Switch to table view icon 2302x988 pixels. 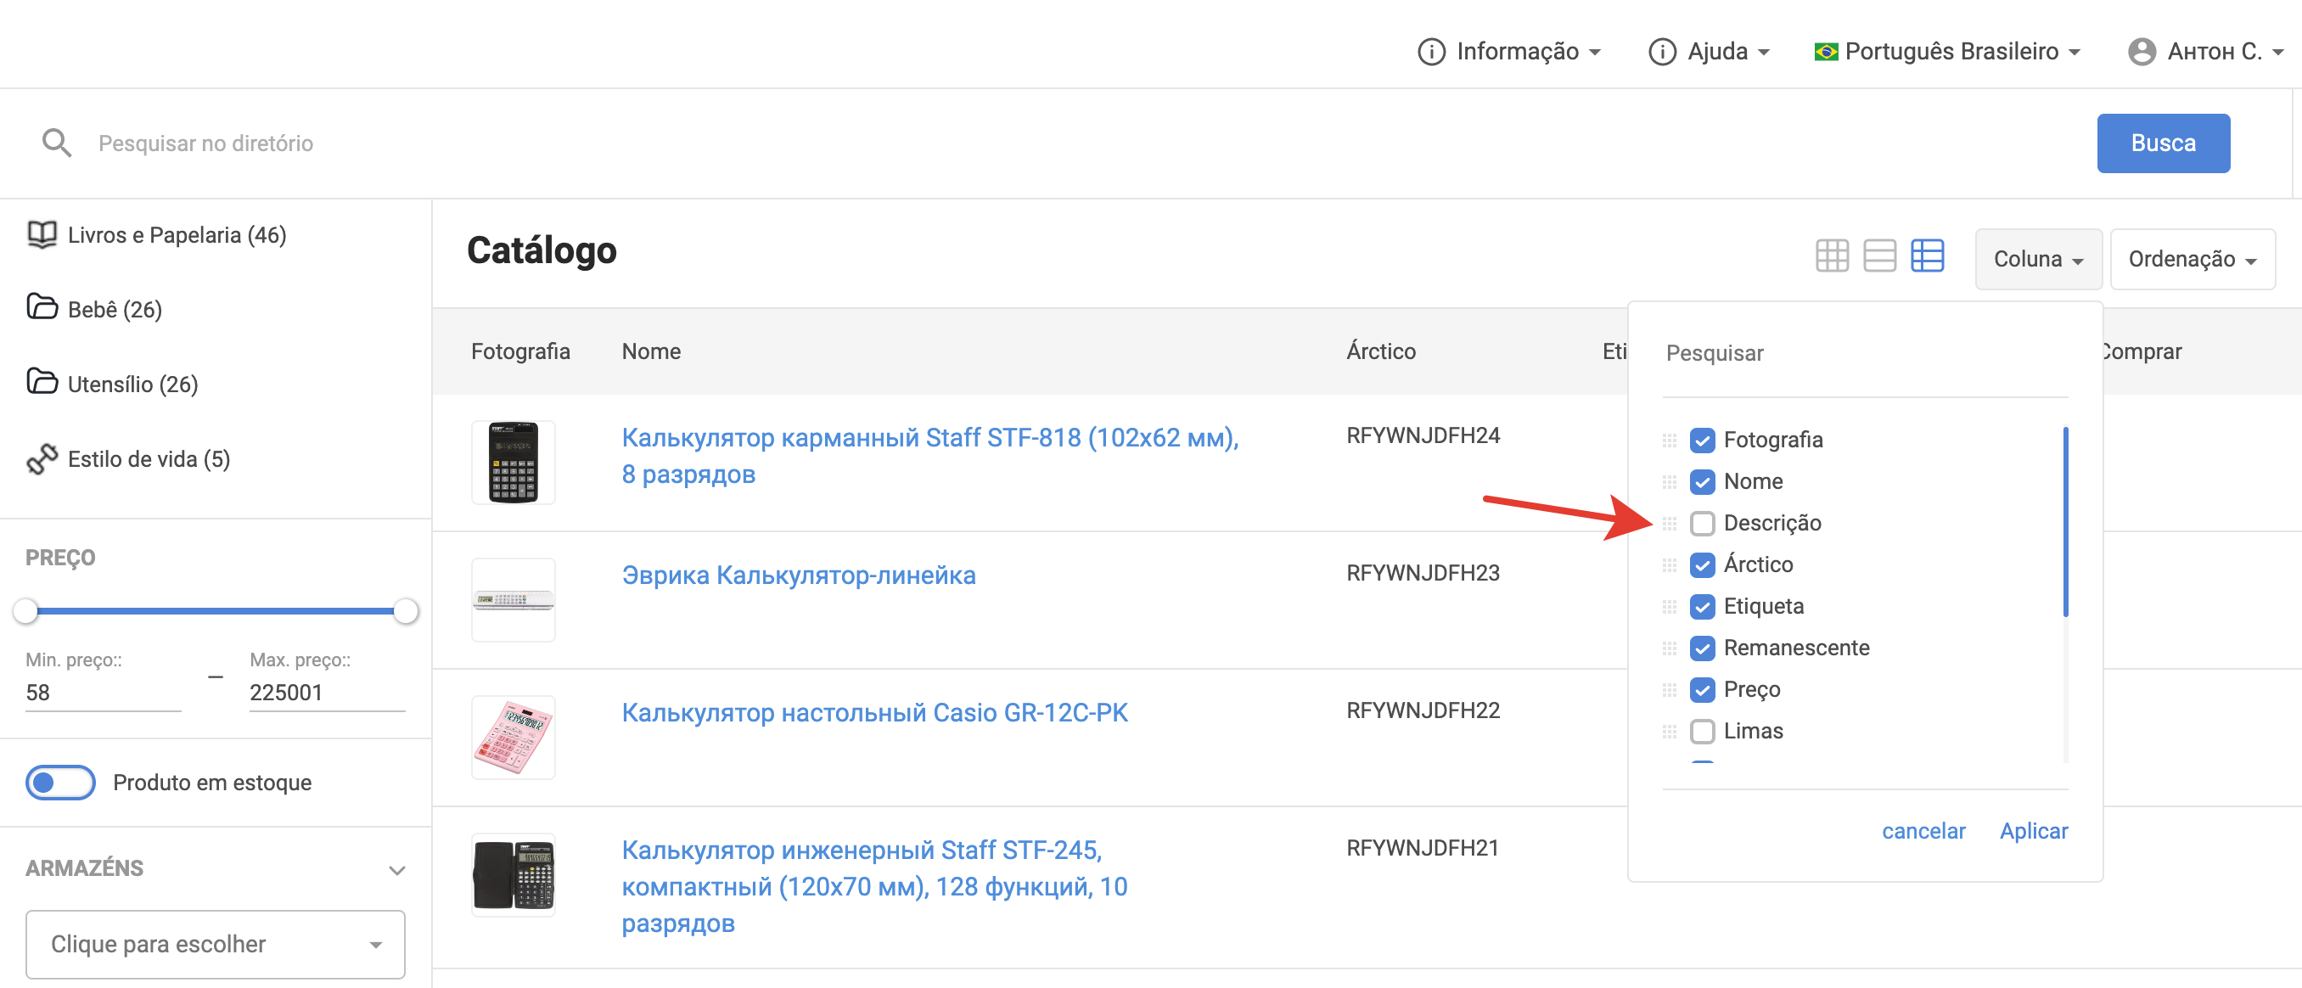[1927, 256]
